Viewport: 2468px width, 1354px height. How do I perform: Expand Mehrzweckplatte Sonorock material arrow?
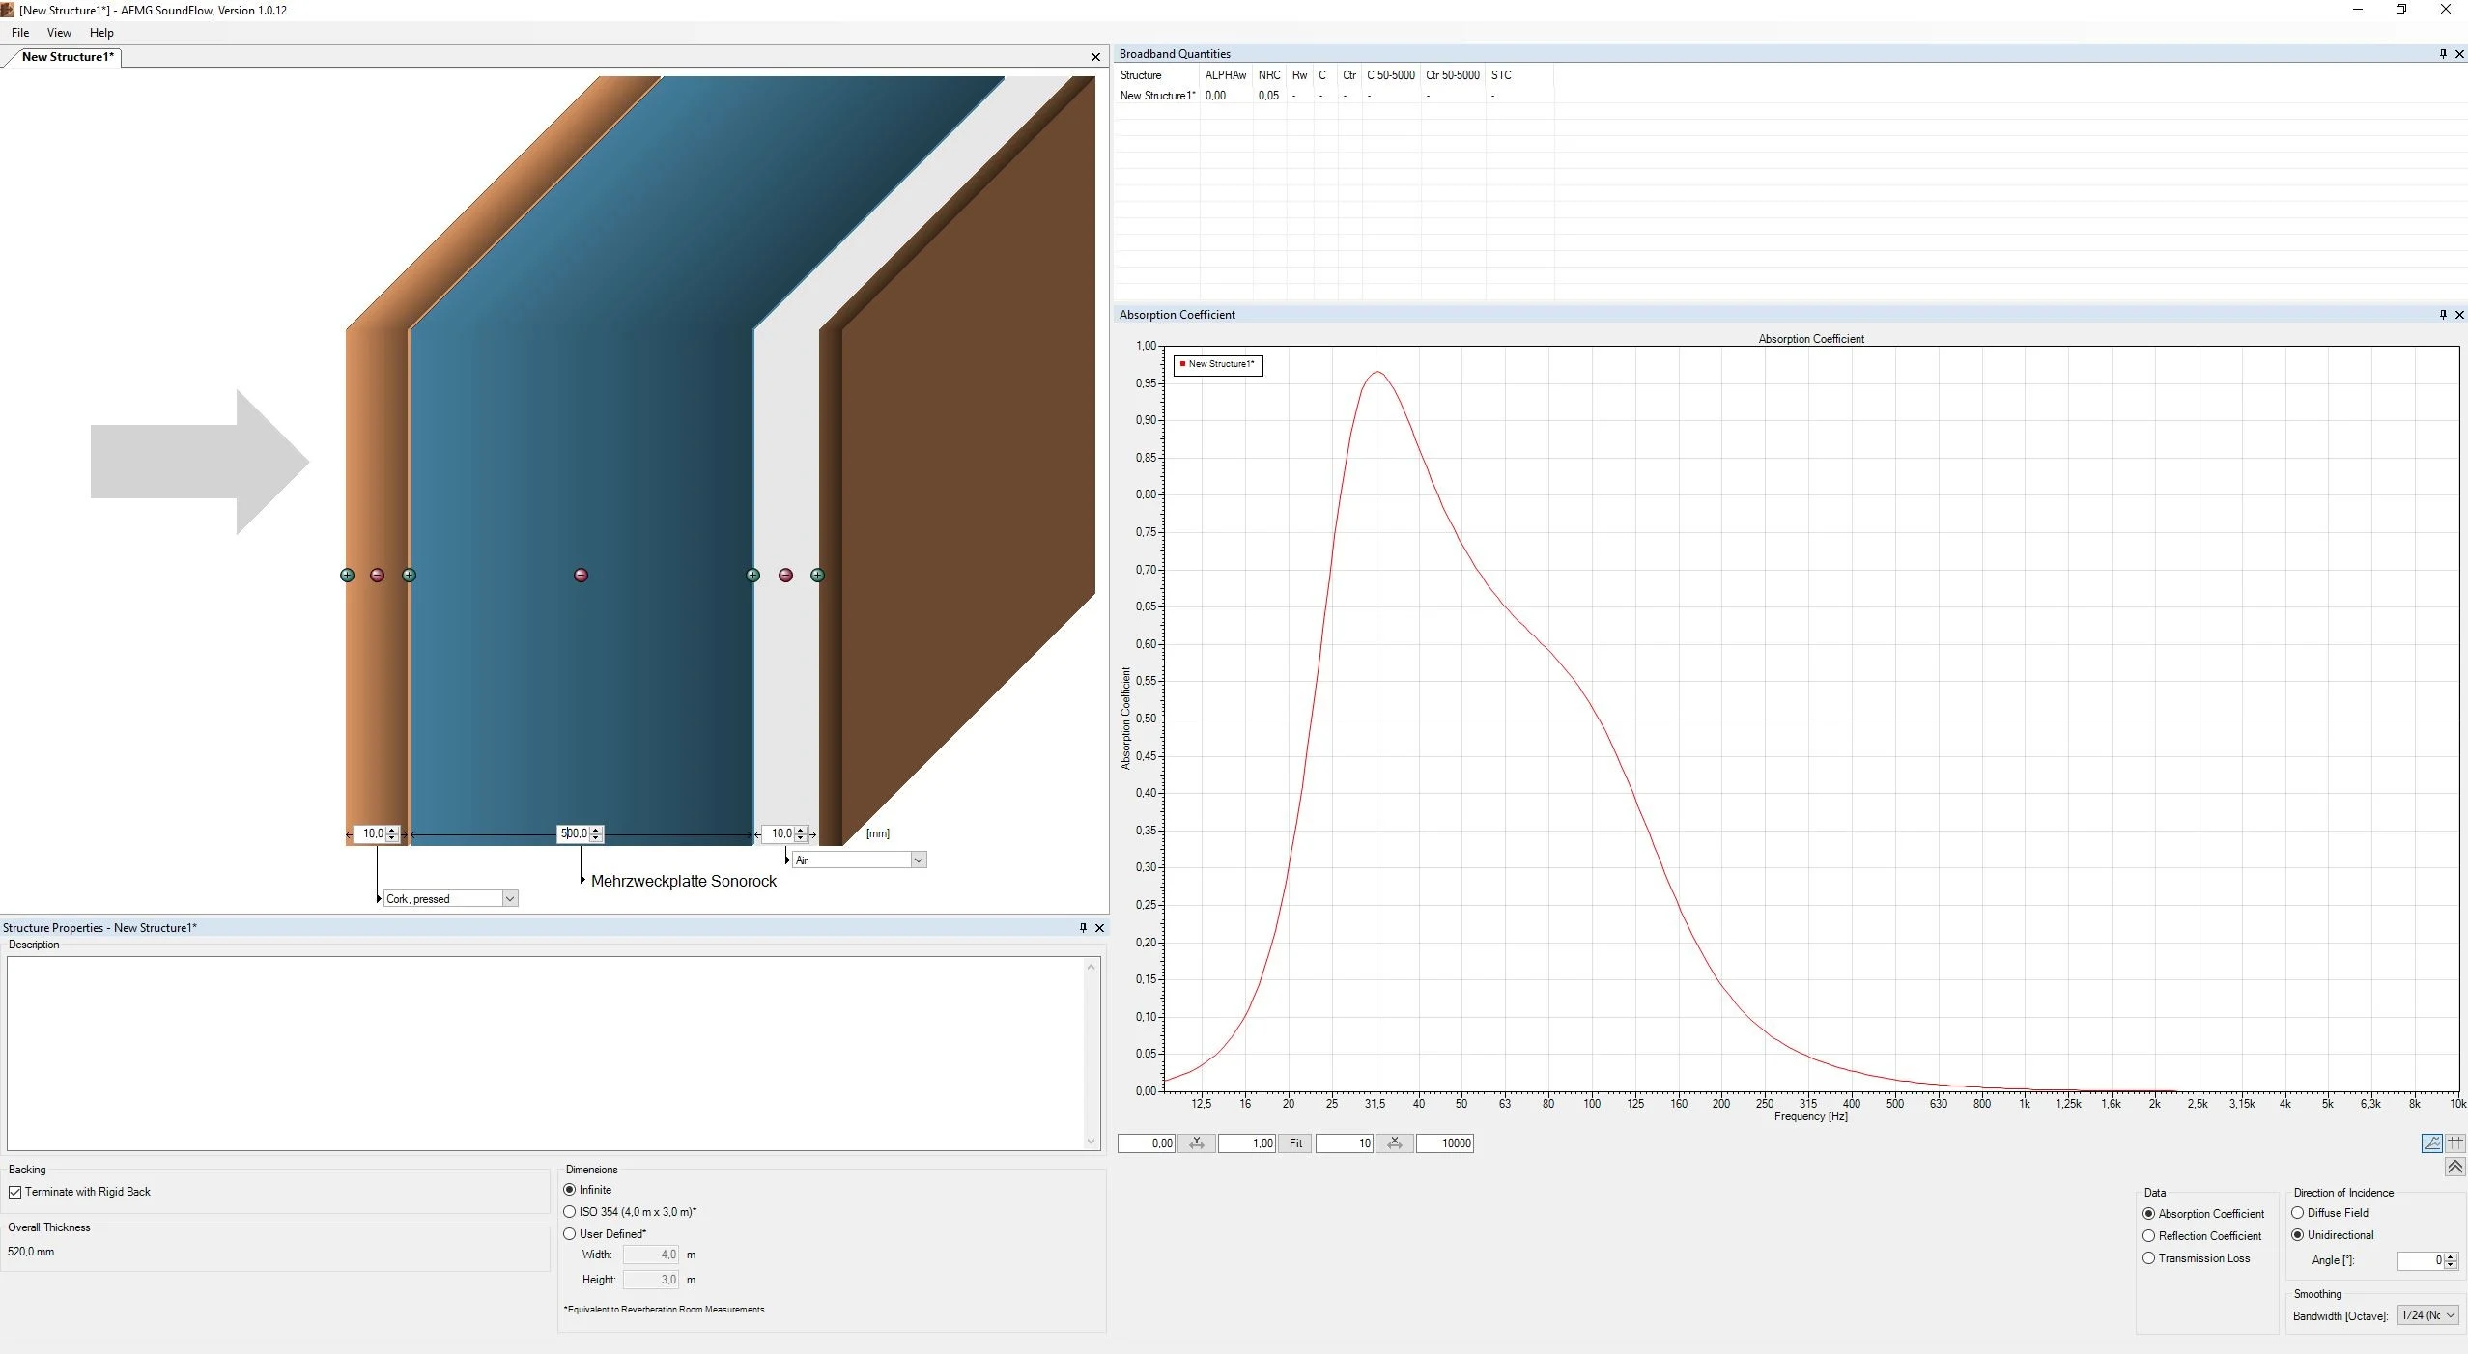coord(582,880)
